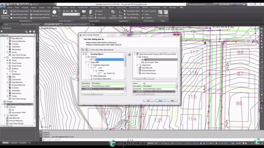Open Visual Basic Editor
The height and width of the screenshot is (148, 264).
point(132,11)
